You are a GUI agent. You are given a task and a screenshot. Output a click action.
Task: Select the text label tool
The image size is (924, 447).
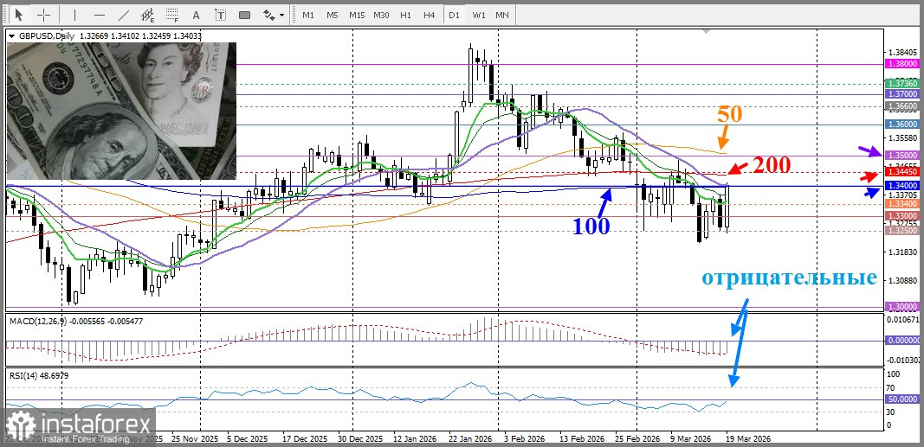220,15
